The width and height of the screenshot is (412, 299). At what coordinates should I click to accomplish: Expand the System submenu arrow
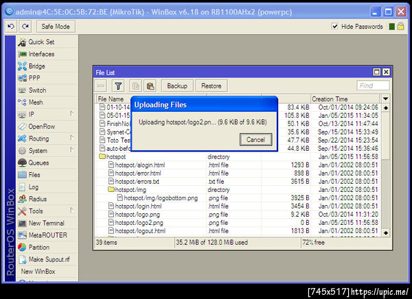[72, 150]
